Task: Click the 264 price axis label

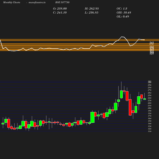Action: pyautogui.click(x=149, y=93)
